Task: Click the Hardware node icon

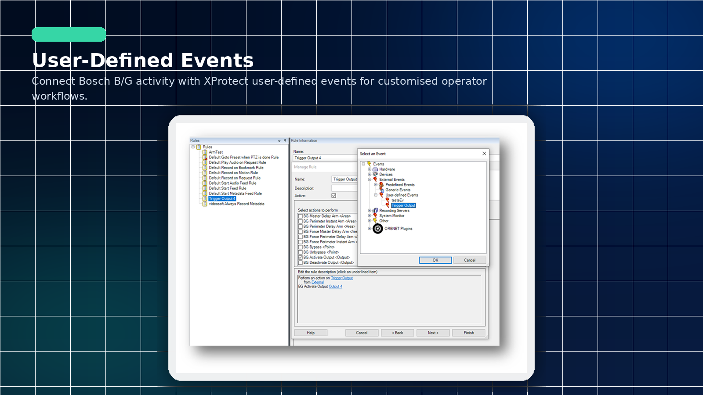Action: [x=375, y=169]
